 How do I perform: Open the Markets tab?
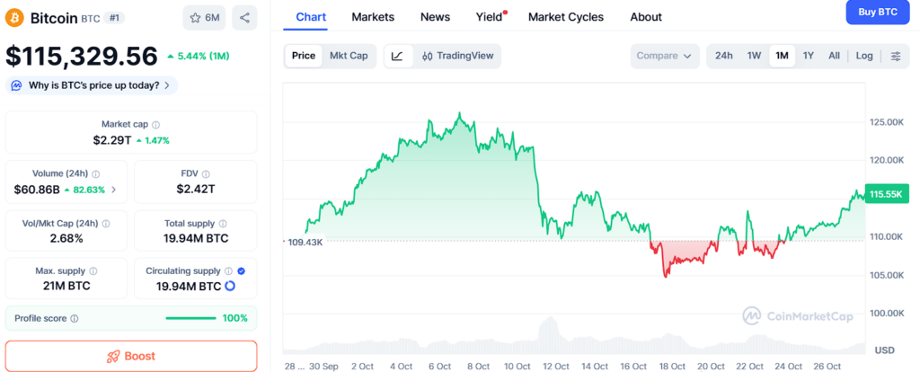(x=373, y=17)
